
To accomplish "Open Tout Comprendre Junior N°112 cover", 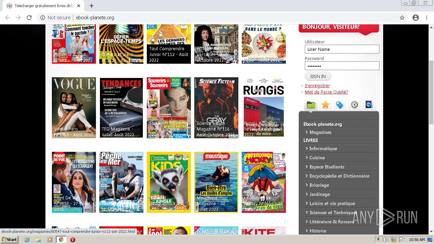I will (x=169, y=44).
